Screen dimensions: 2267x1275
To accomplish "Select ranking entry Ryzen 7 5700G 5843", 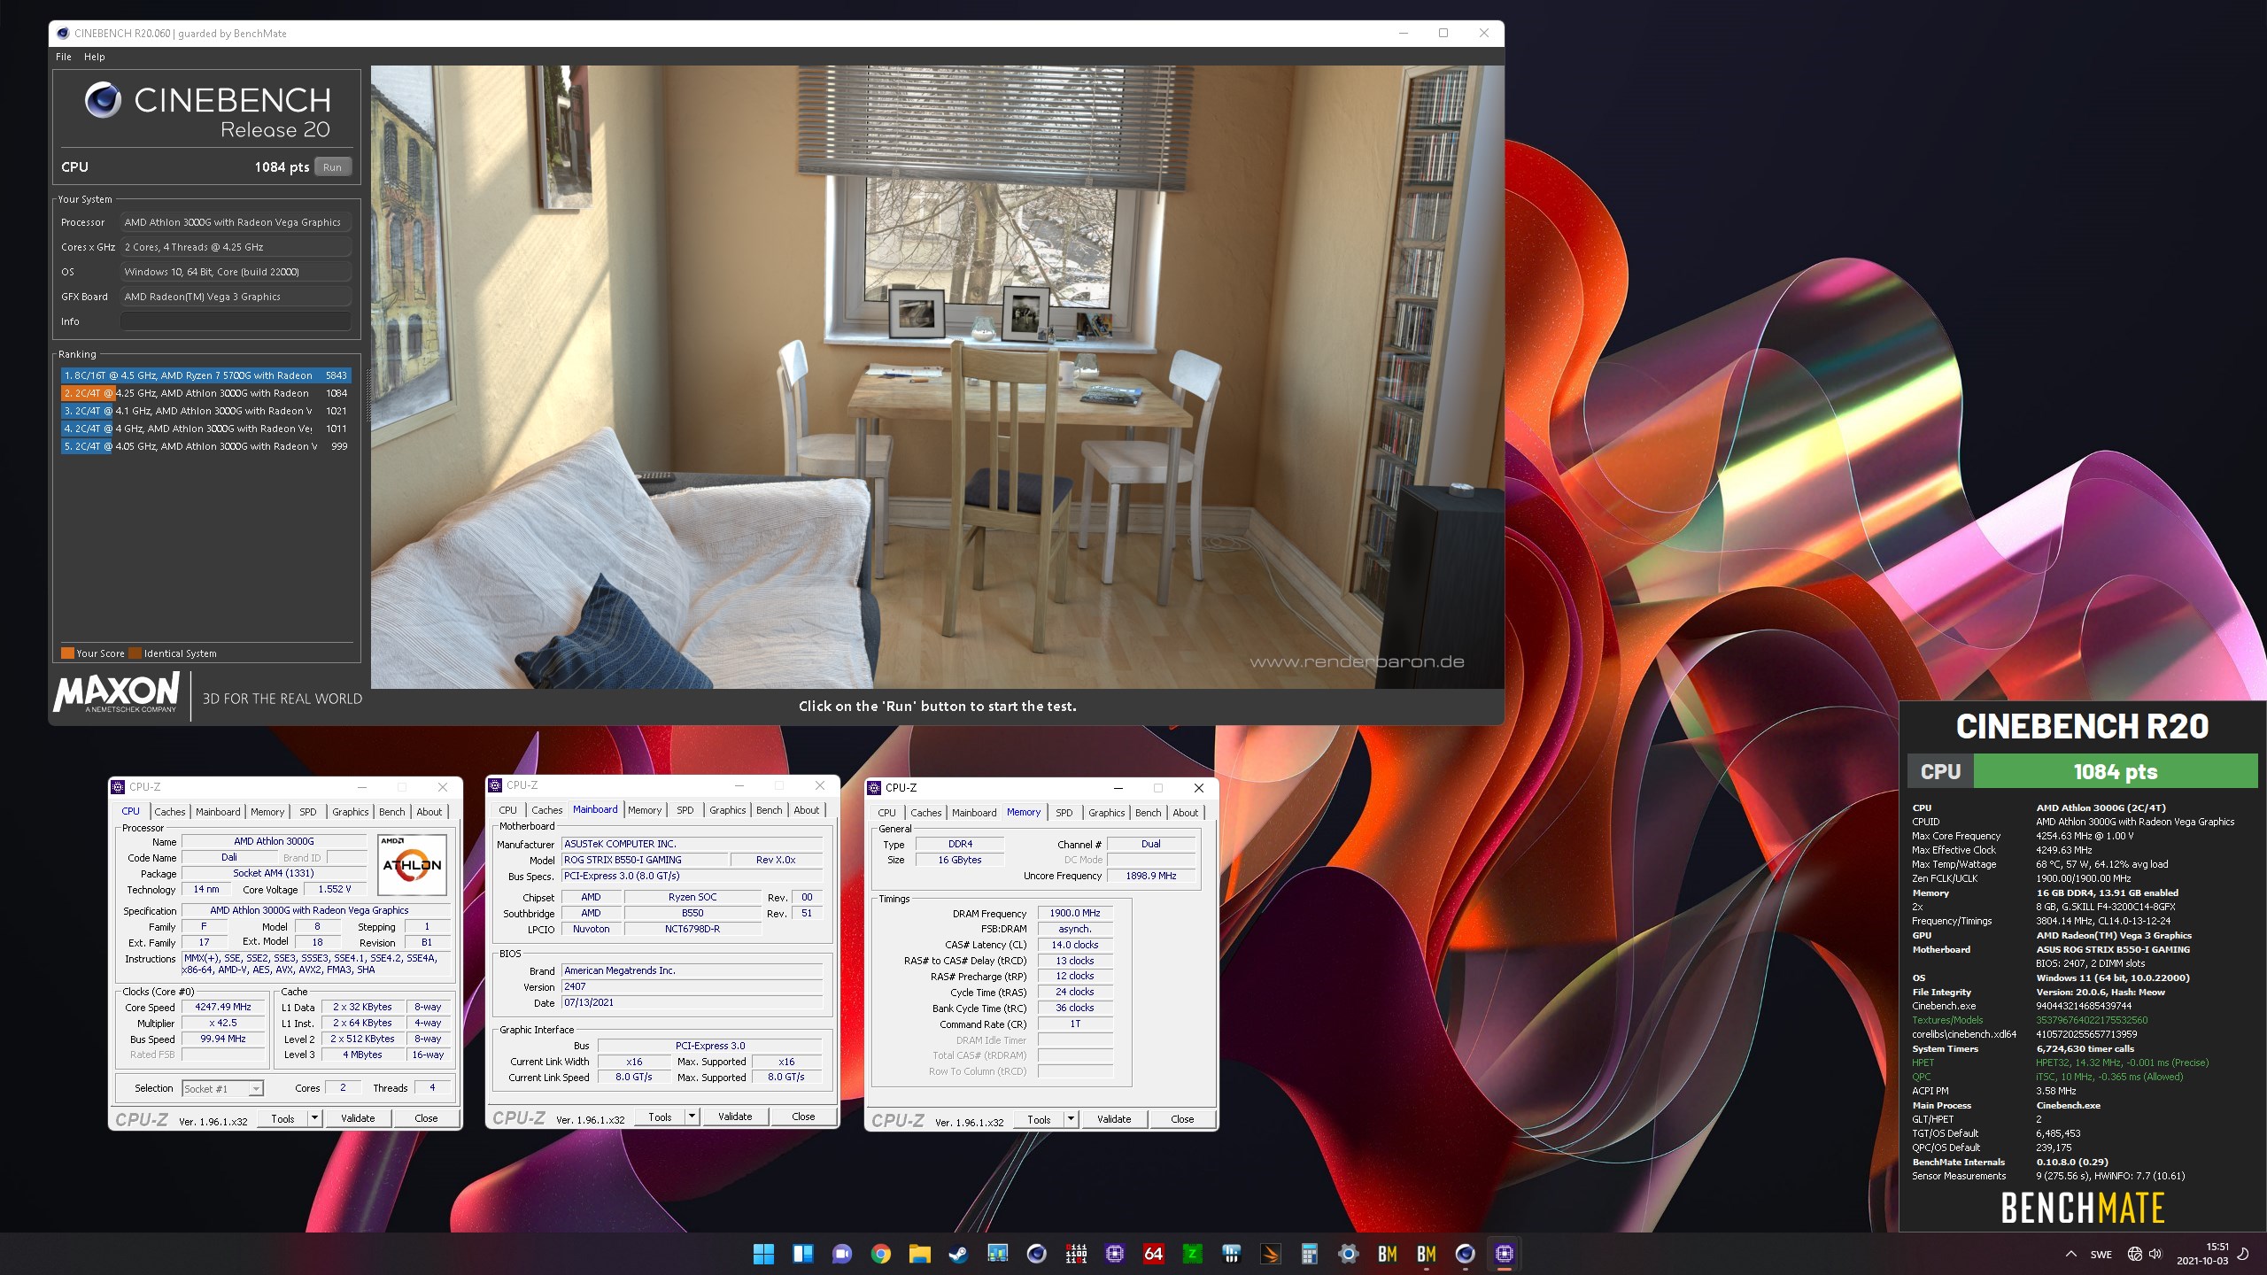I will point(205,375).
